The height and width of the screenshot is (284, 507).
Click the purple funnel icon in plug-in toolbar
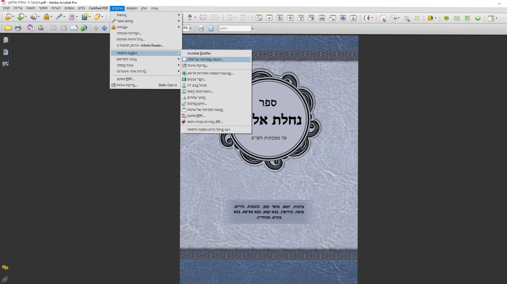(x=301, y=18)
